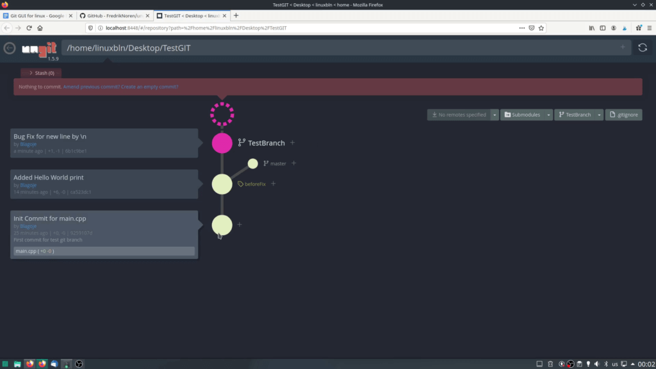The width and height of the screenshot is (656, 369).
Task: Open the Submodules dropdown arrow
Action: [x=548, y=115]
